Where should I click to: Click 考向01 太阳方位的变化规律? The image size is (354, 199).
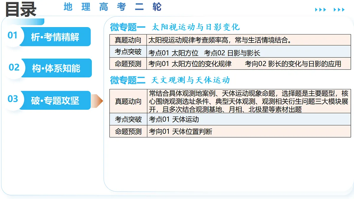[190, 64]
